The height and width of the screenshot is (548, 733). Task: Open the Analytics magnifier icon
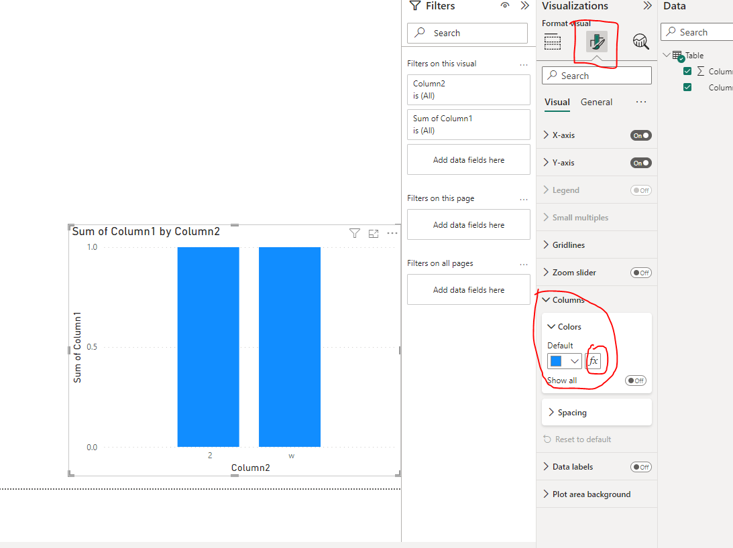(640, 42)
